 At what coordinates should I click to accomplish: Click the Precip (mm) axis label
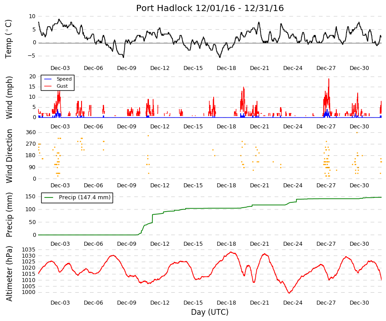coord(9,215)
